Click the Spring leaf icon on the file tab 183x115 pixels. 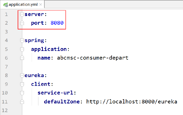pos(5,4)
